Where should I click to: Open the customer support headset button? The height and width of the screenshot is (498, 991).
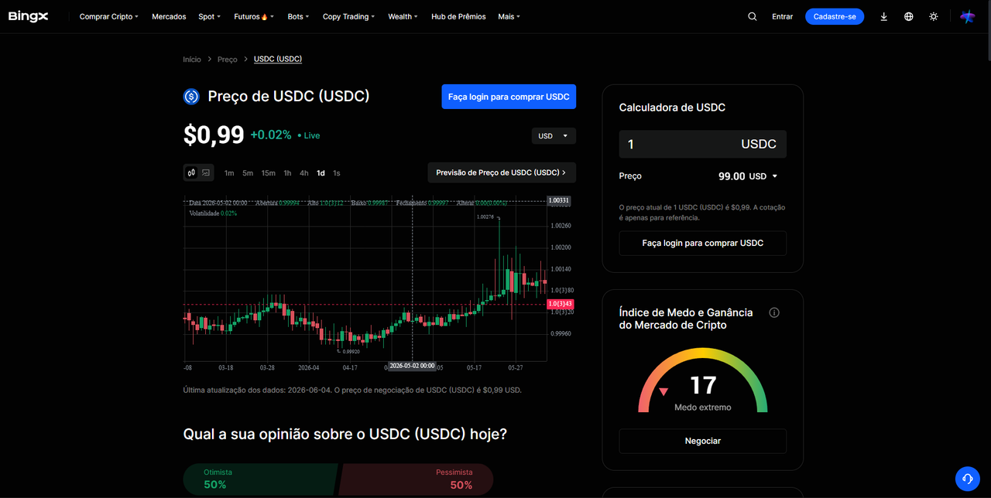point(968,479)
